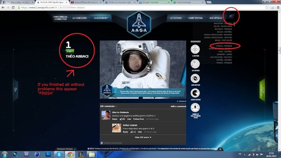Like Arthur Lextrait's comment
Image resolution: width=281 pixels, height=158 pixels.
(x=140, y=132)
